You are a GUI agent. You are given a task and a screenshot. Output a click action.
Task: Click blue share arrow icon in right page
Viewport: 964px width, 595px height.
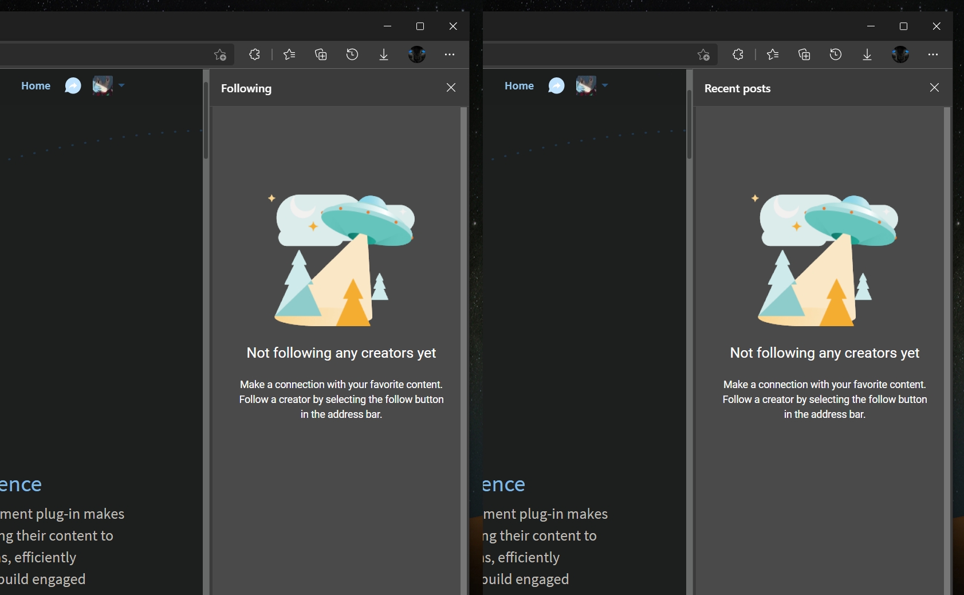click(556, 86)
